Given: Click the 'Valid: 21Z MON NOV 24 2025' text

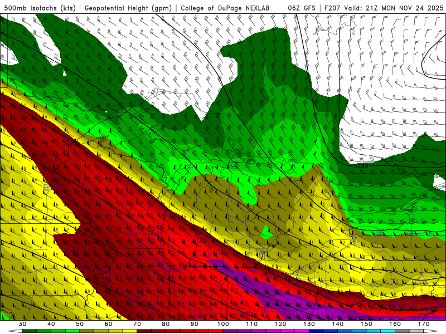Looking at the screenshot, I should point(394,8).
